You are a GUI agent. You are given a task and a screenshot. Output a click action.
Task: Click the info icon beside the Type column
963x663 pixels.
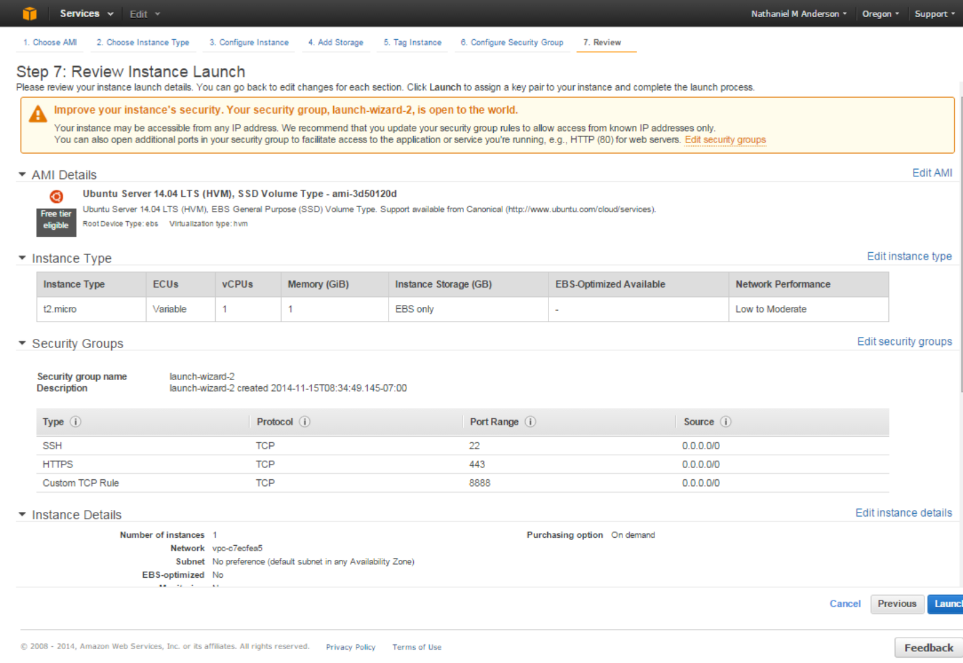75,421
